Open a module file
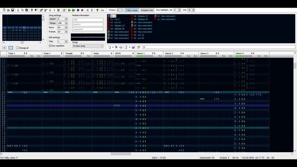Image resolution: width=297 pixels, height=167 pixels. (x=8, y=10)
